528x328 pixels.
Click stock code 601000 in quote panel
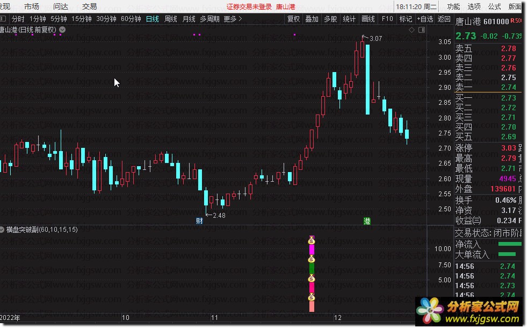tap(496, 22)
